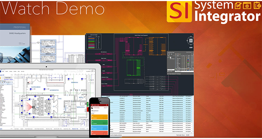Select the Video Sources cell in table

tap(136, 123)
